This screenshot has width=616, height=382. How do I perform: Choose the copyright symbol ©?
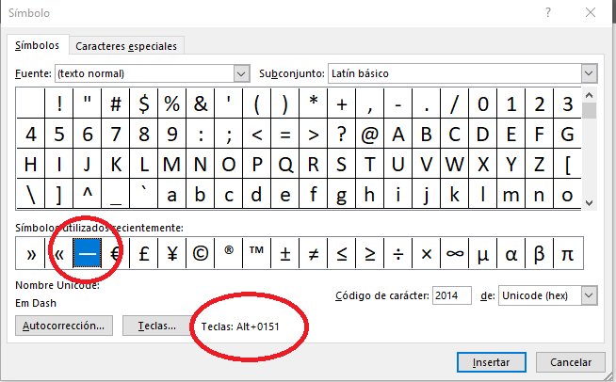tap(200, 253)
